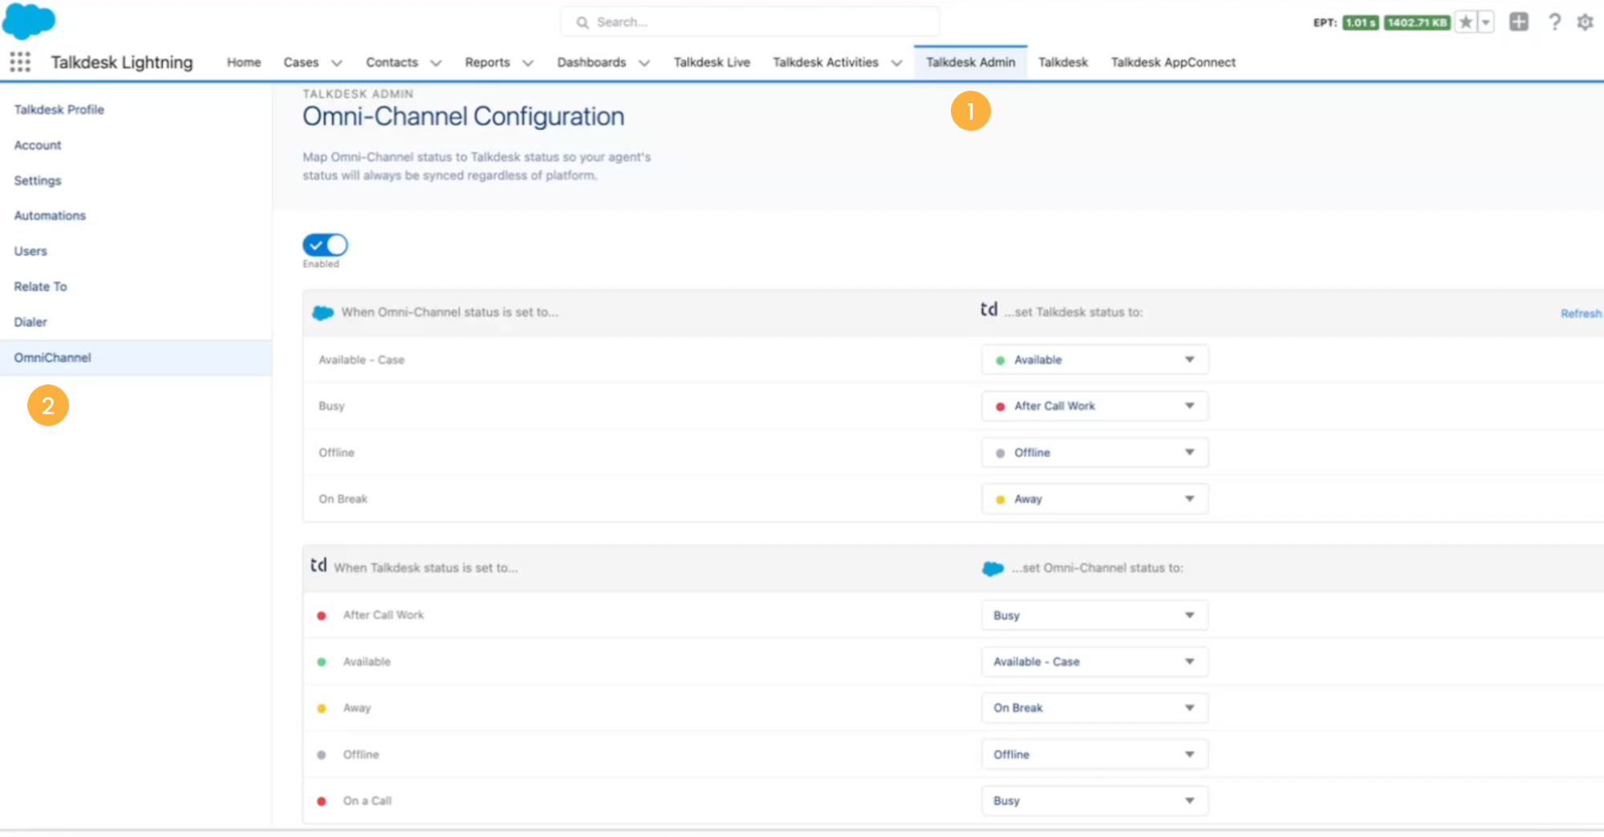The image size is (1604, 837).
Task: Click the On Break row label
Action: pos(343,499)
